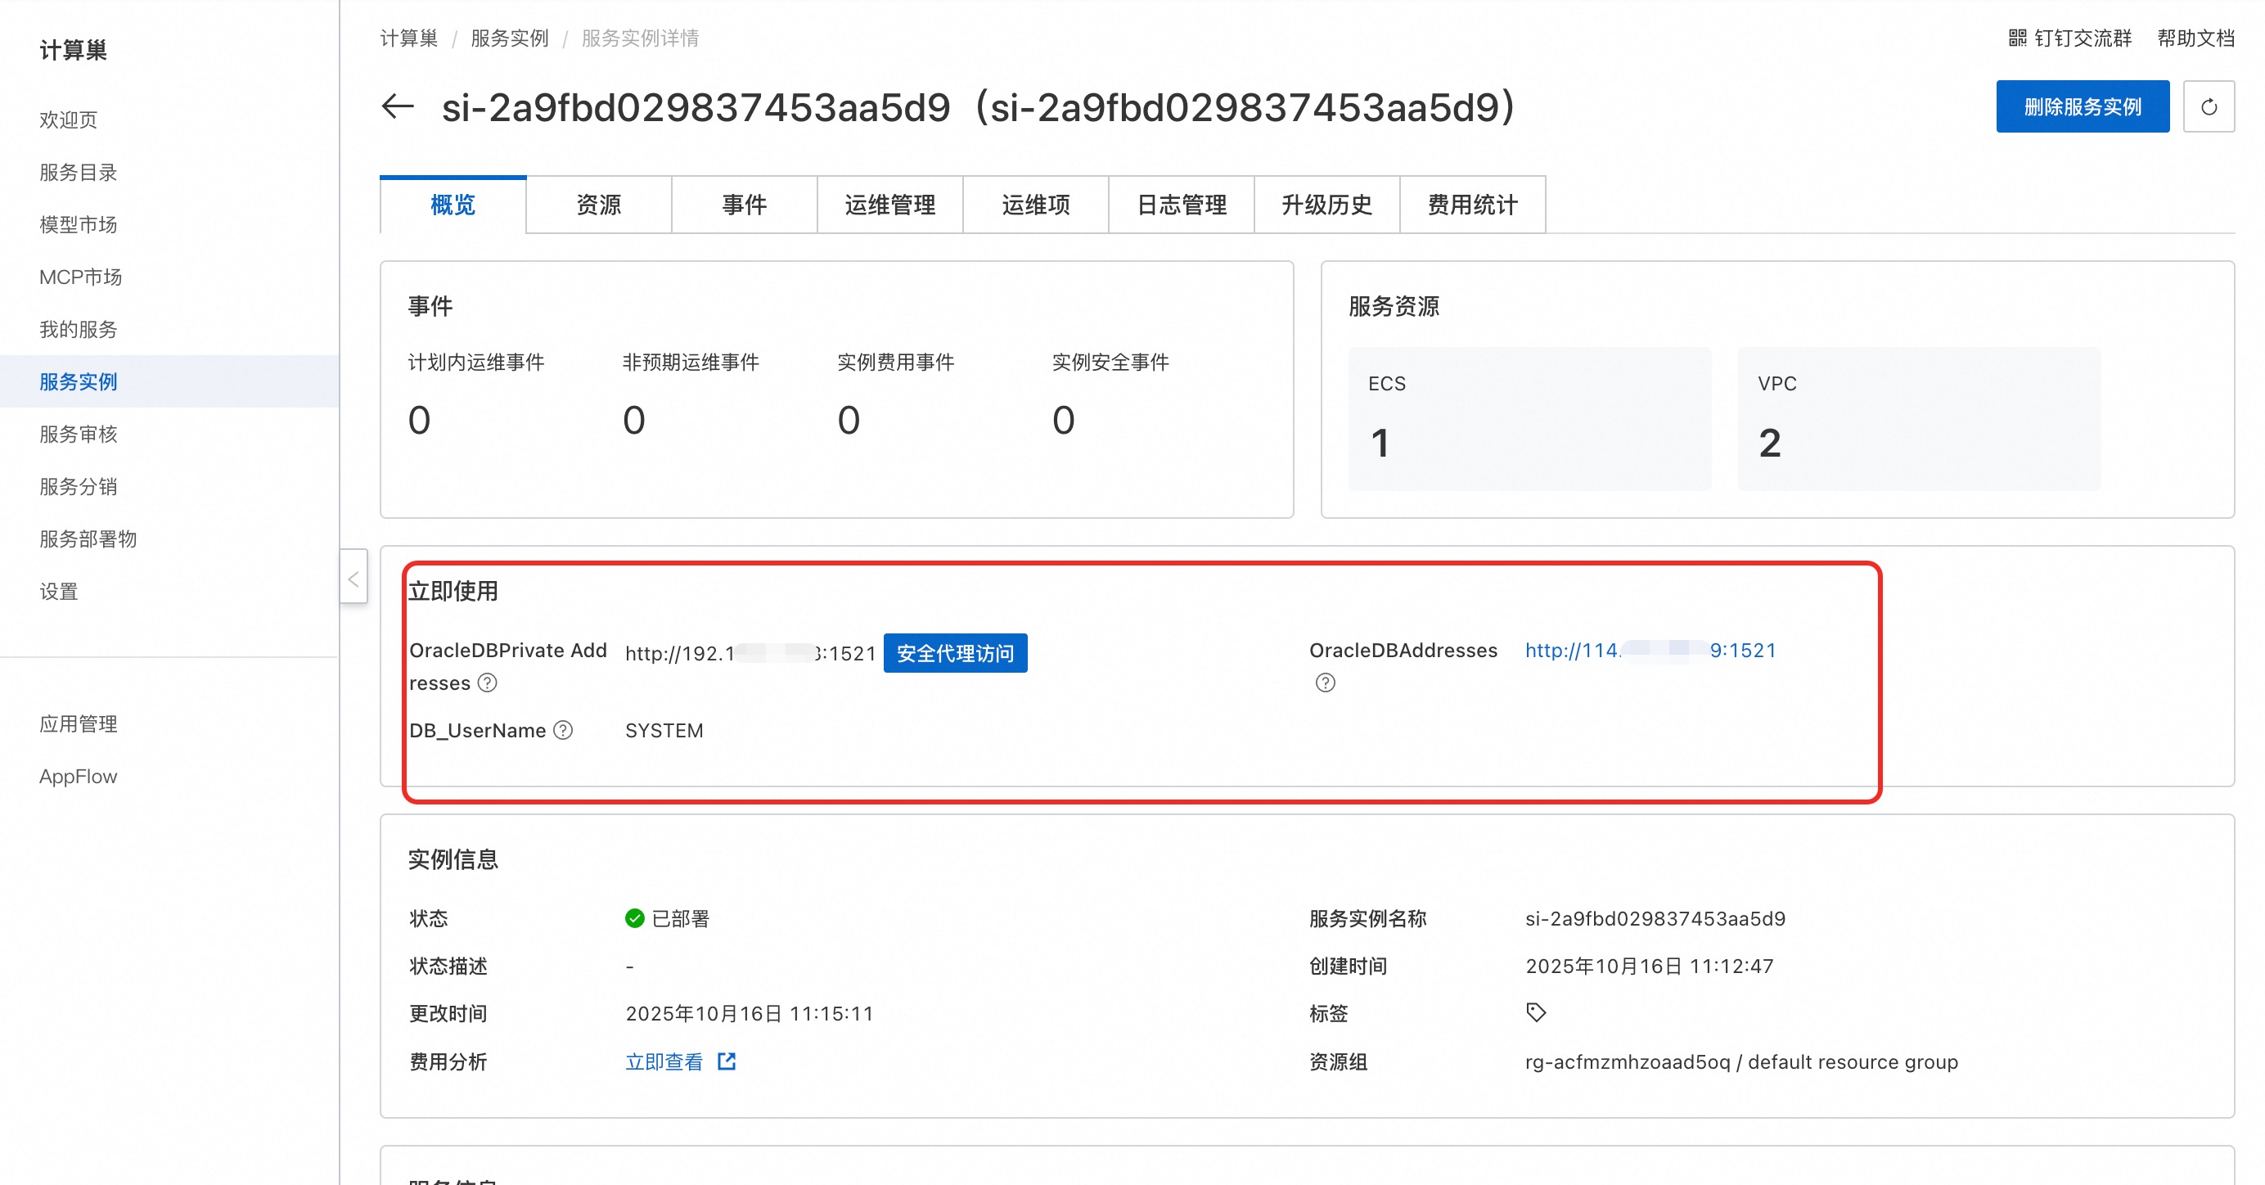The image size is (2265, 1185).
Task: Collapse the left sidebar with arrow handle
Action: (x=353, y=578)
